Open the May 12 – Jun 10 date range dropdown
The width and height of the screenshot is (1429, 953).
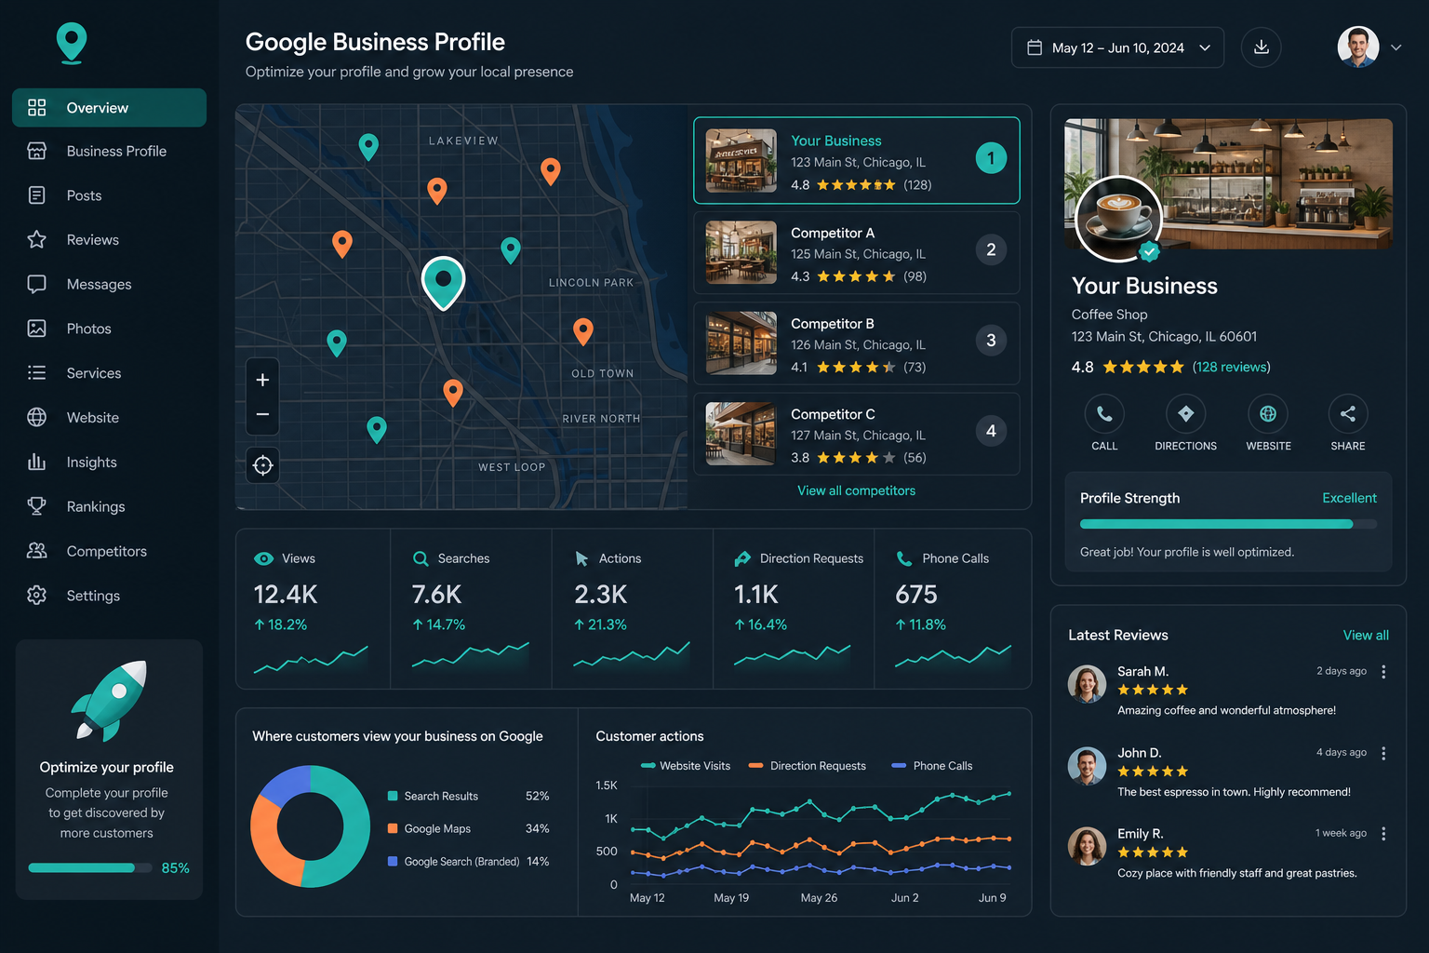click(1117, 47)
